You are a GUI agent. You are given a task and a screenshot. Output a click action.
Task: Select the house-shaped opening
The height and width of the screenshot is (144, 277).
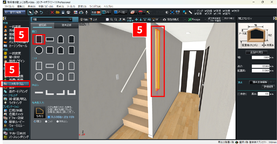tap(60, 50)
